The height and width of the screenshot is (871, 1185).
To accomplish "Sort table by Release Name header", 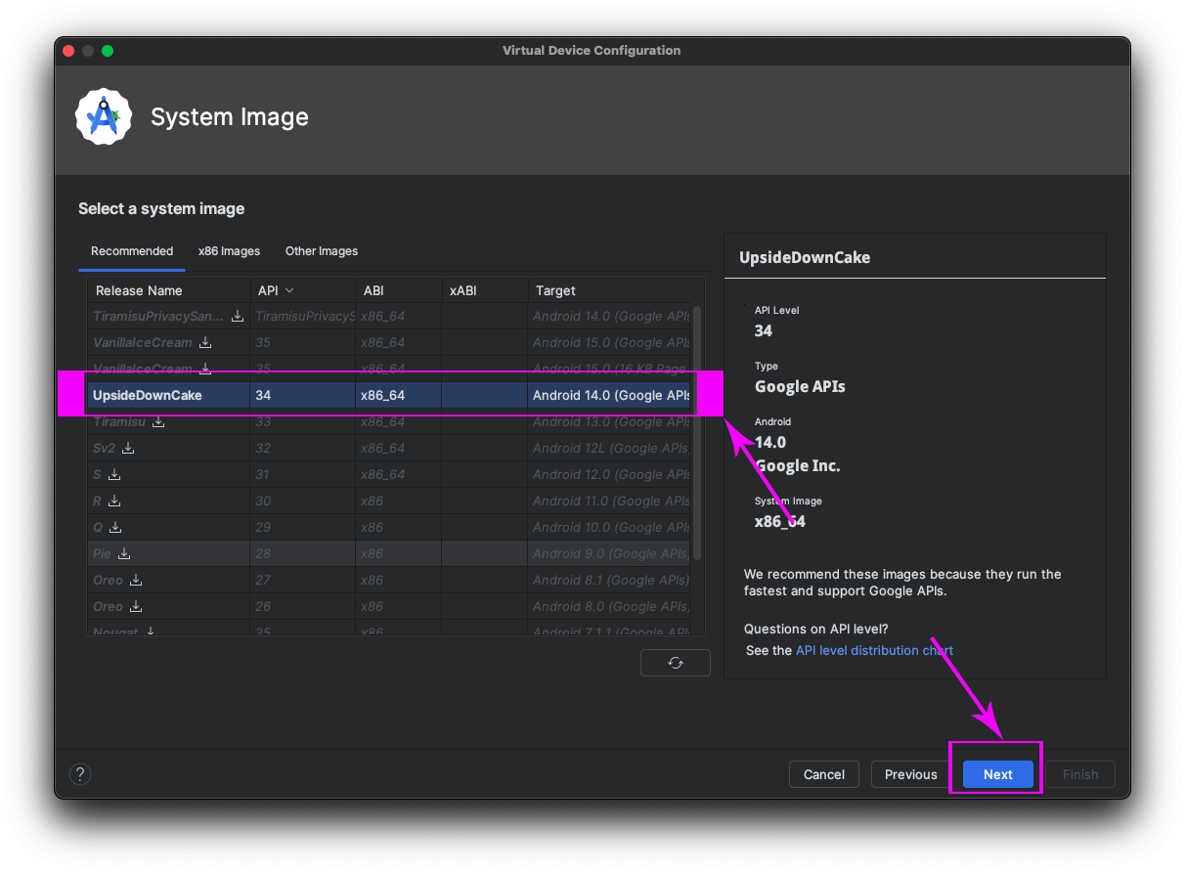I will tap(168, 290).
